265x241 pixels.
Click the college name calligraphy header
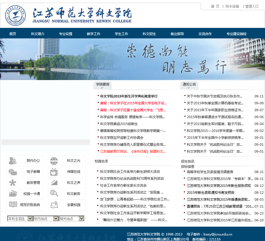[x=82, y=15]
